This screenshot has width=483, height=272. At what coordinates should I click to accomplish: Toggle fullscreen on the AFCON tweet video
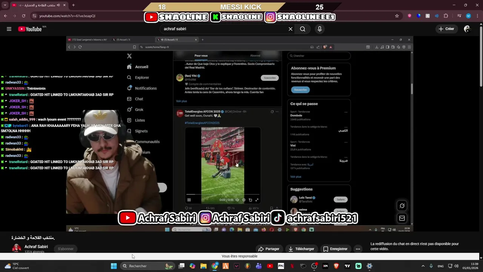pyautogui.click(x=257, y=200)
